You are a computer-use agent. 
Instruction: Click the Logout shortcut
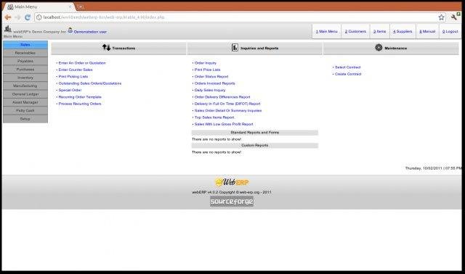point(450,31)
